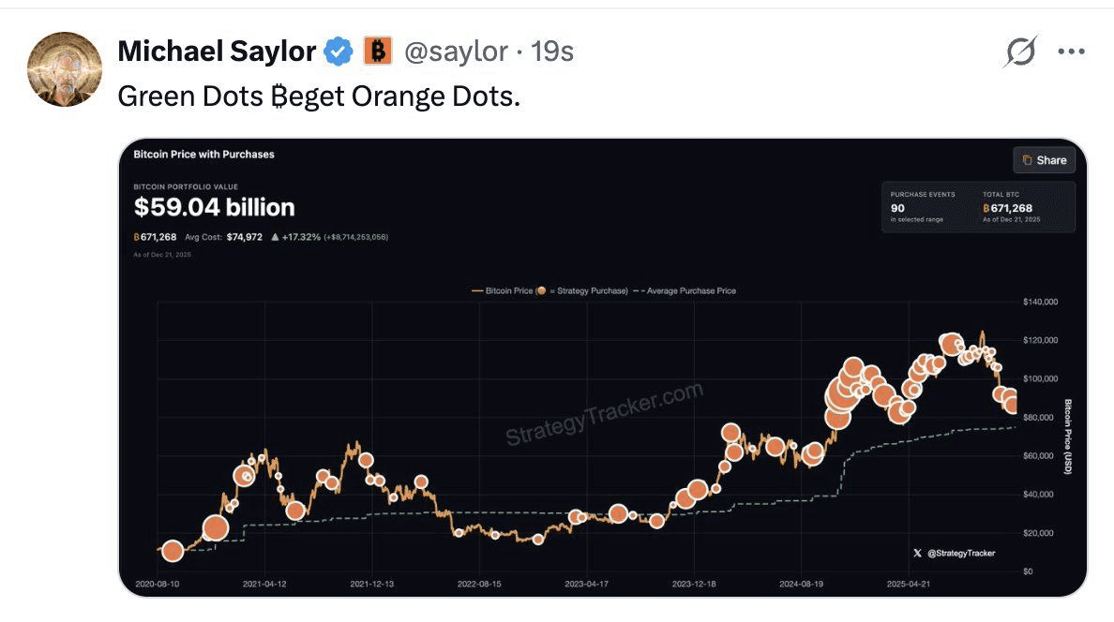Click the 19s tweet timestamp
The height and width of the screenshot is (622, 1114).
552,52
